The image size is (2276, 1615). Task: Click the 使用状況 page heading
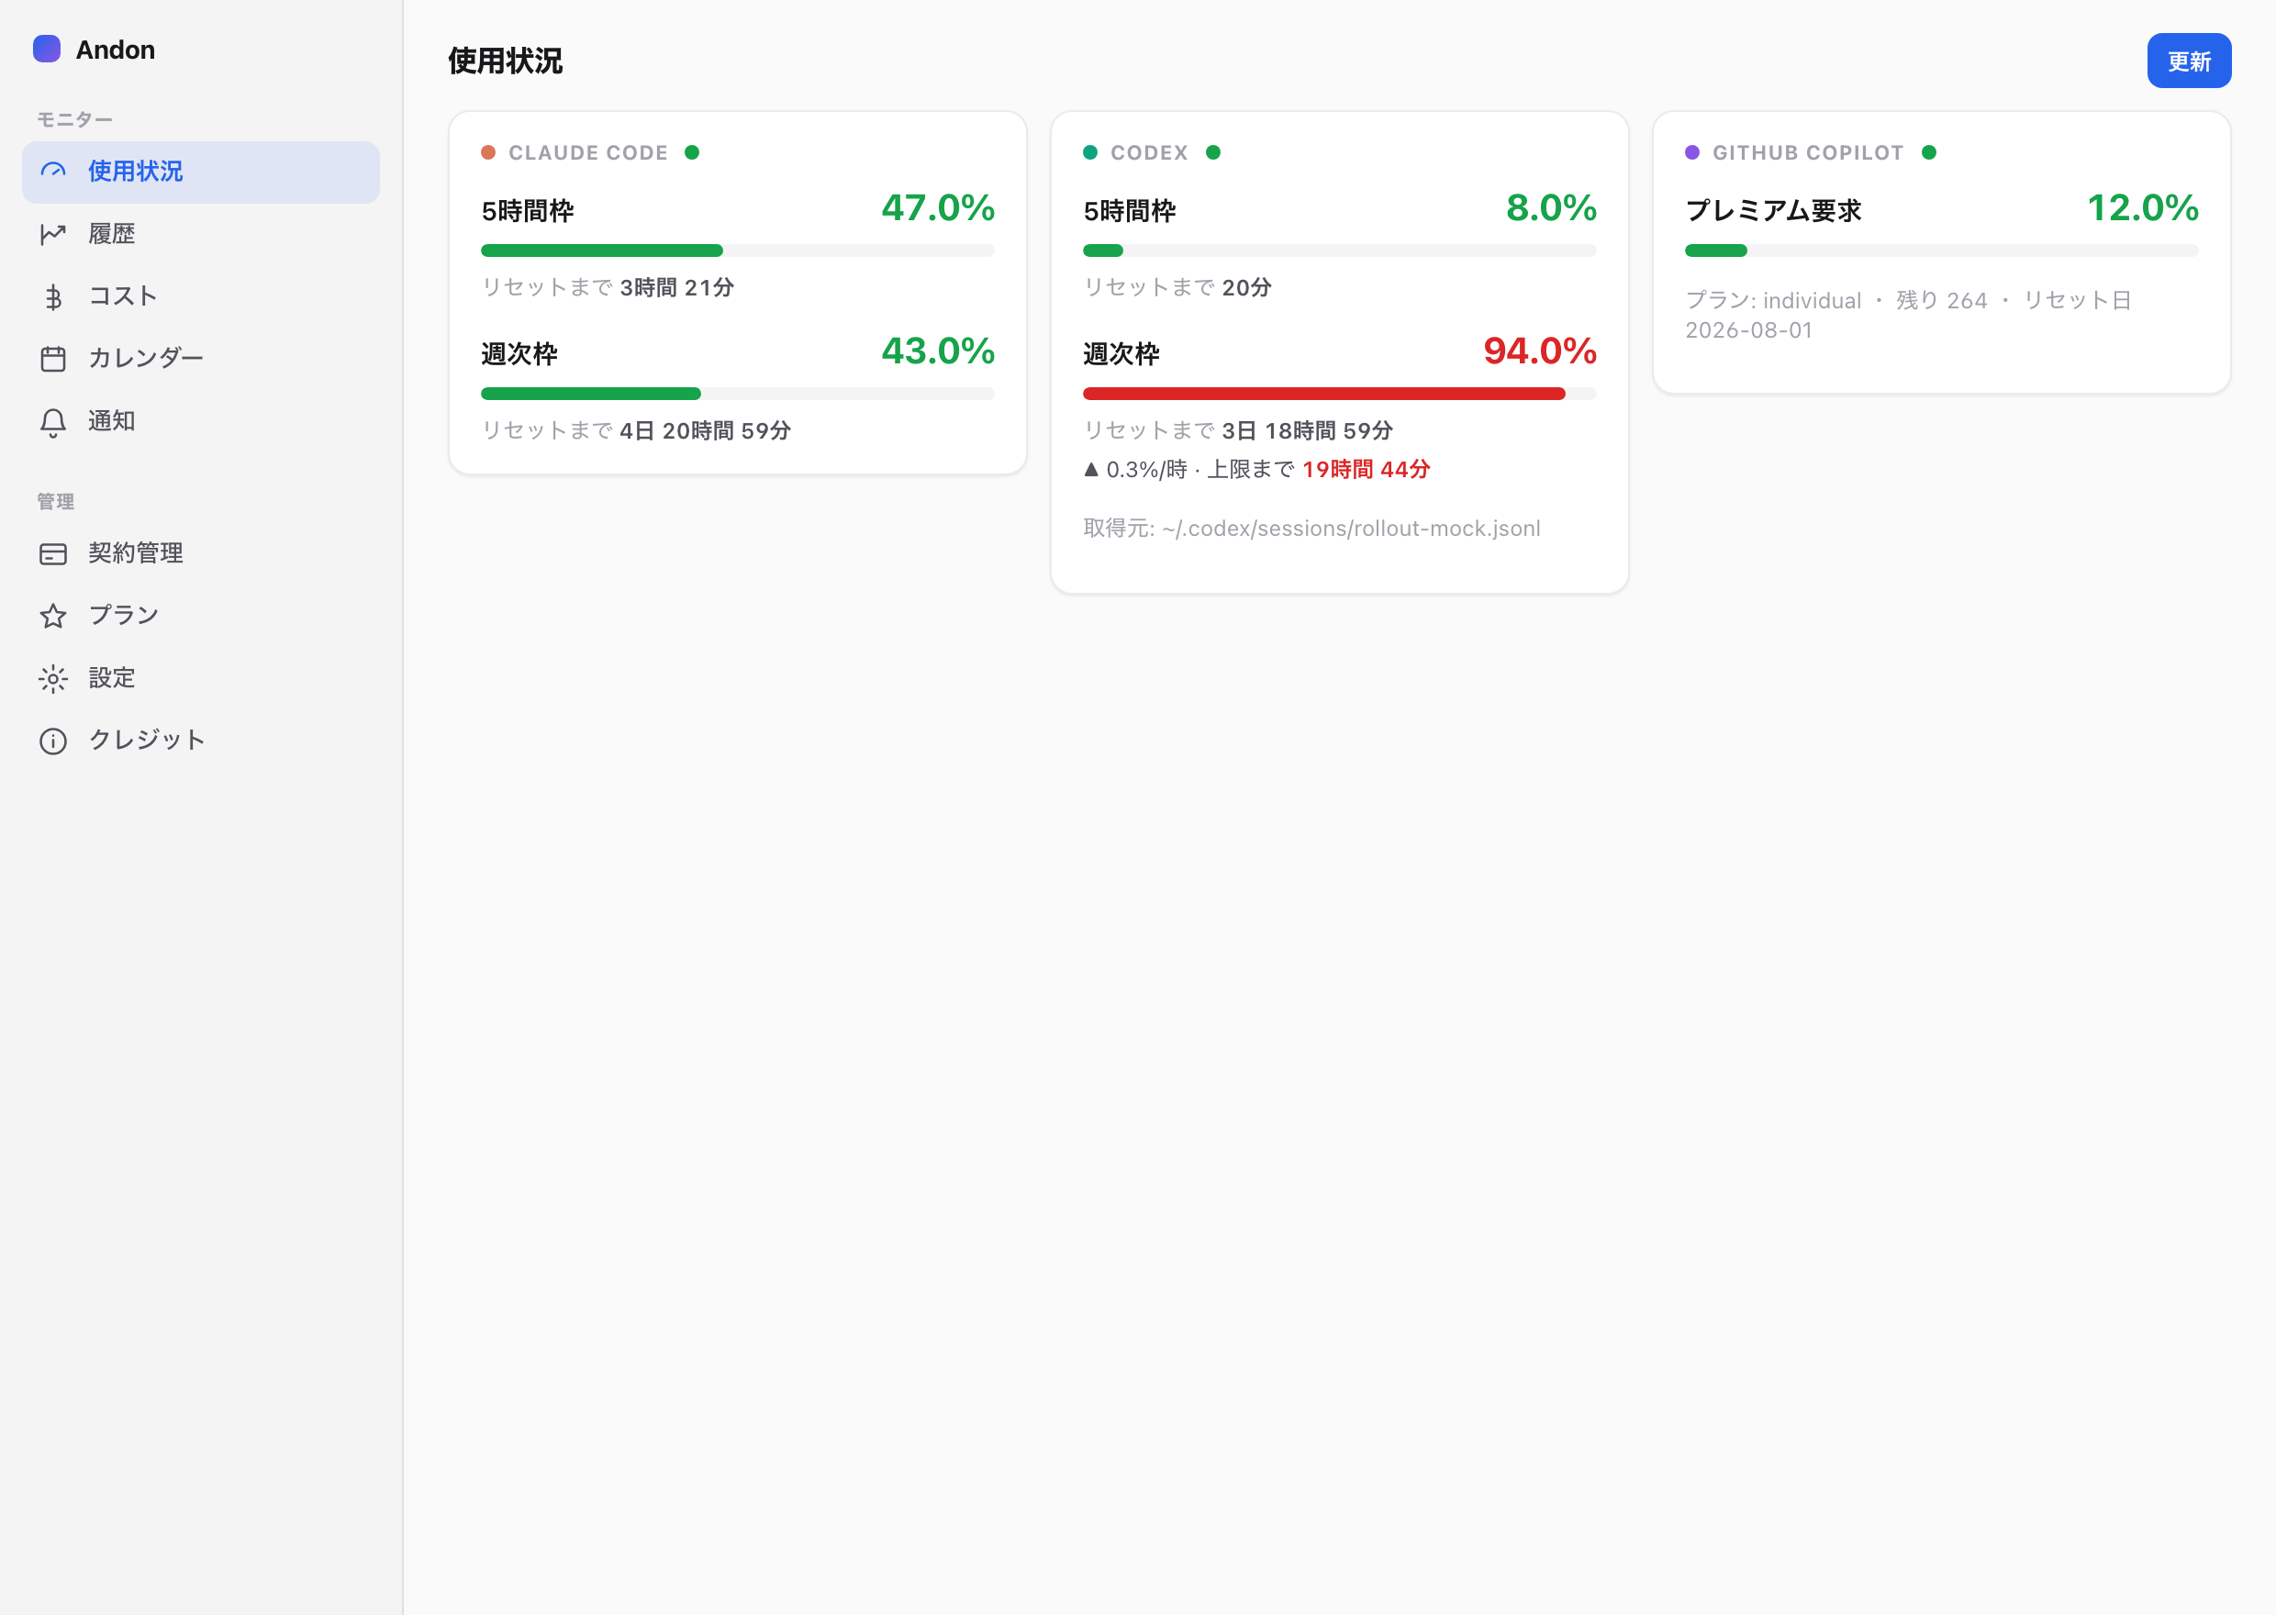click(x=505, y=61)
